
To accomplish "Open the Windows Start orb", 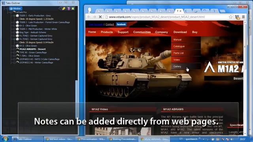I will pyautogui.click(x=5, y=139).
